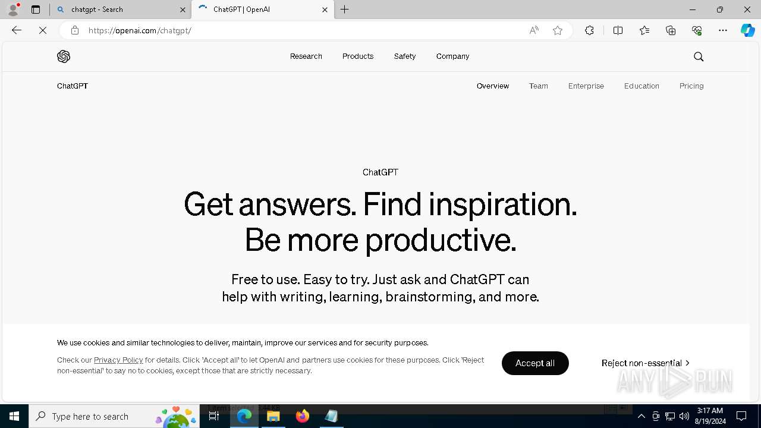The image size is (761, 428).
Task: Open the notepad-like app on taskbar
Action: pos(331,416)
